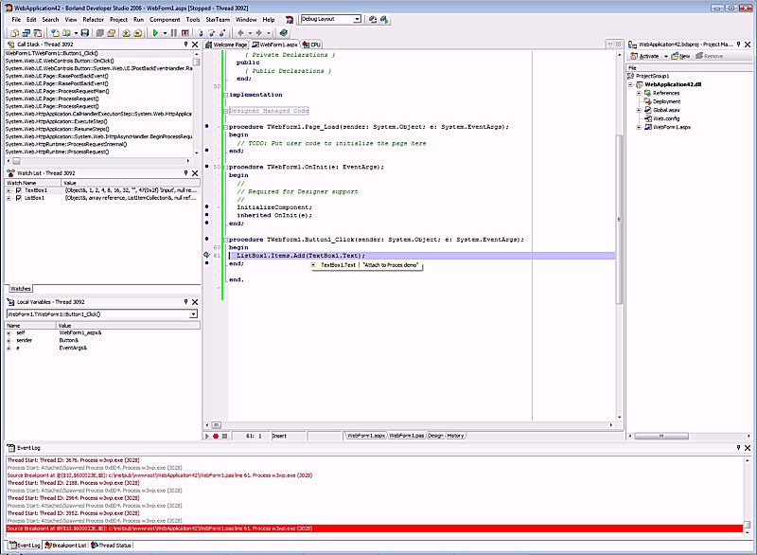The height and width of the screenshot is (555, 757).
Task: Switch to the CPU tab
Action: tap(312, 45)
